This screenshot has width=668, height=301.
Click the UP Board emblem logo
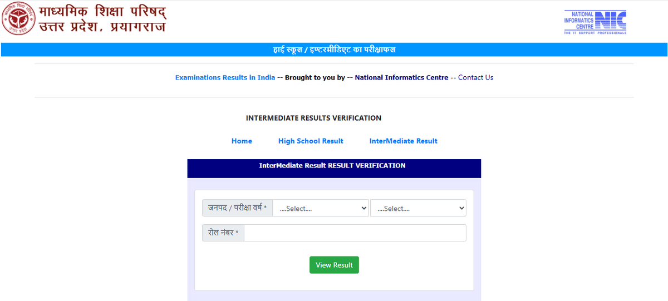point(18,18)
